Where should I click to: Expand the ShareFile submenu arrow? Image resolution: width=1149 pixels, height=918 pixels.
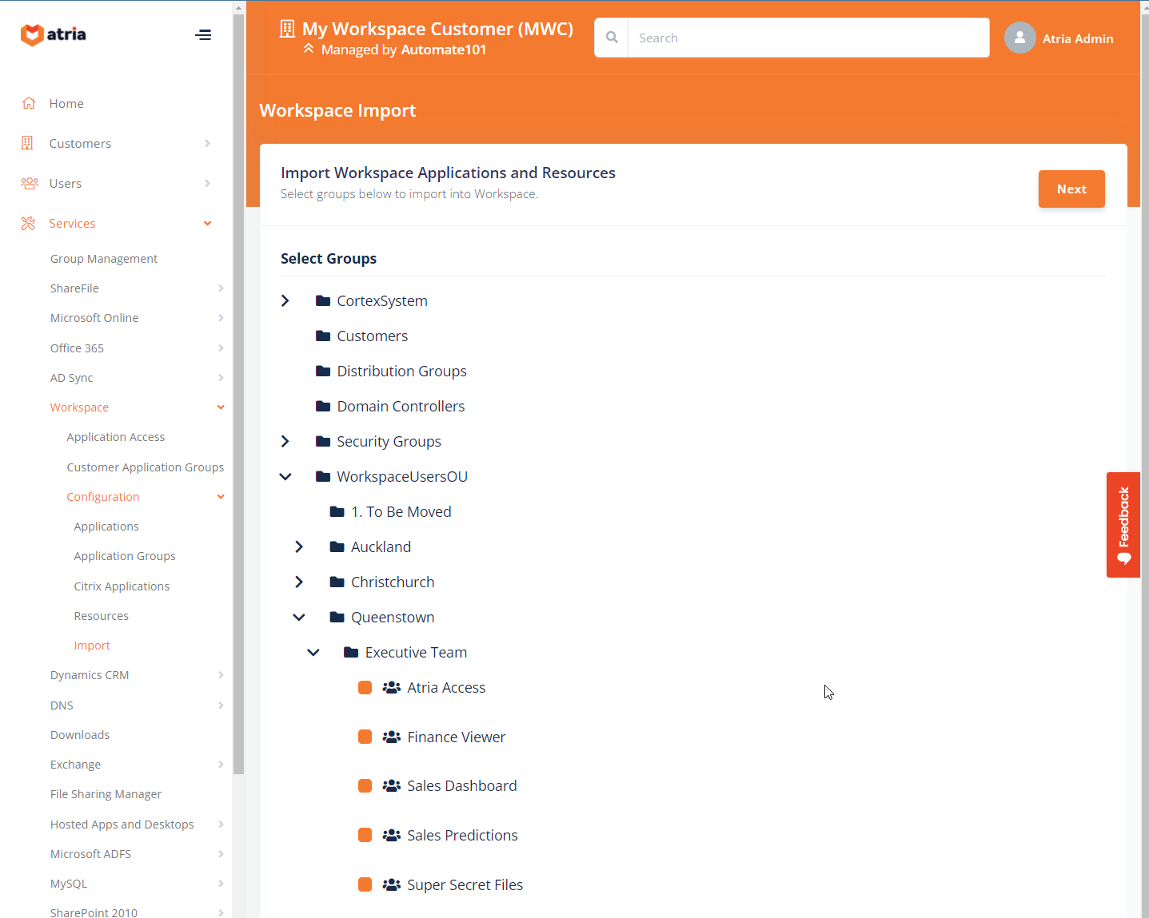pyautogui.click(x=221, y=288)
